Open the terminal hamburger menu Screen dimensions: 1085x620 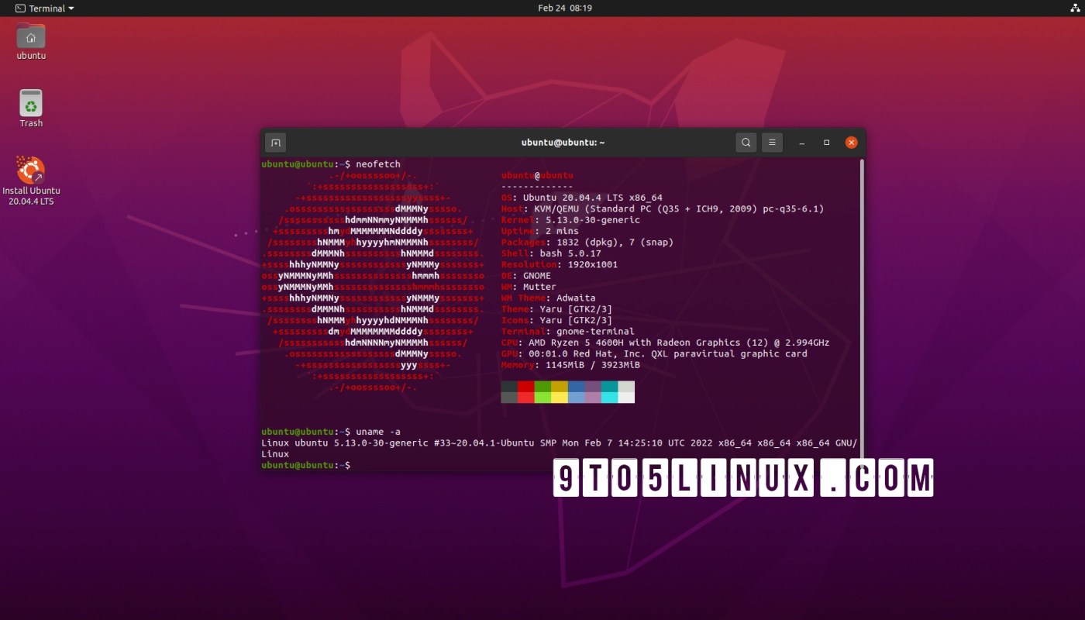(771, 143)
